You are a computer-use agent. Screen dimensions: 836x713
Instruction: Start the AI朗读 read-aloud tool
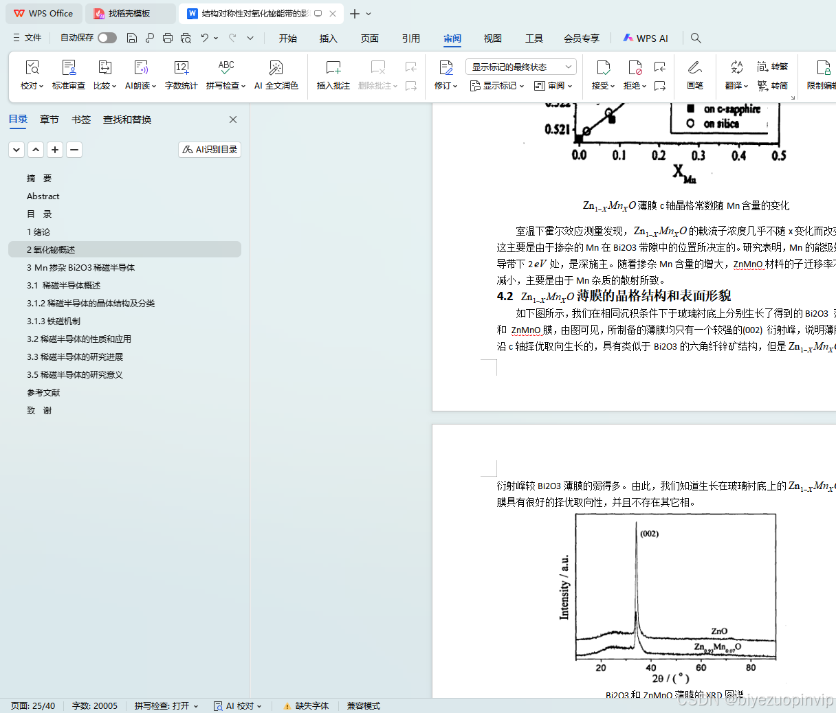(141, 75)
